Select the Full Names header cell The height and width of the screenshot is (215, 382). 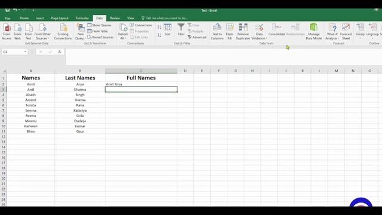(141, 78)
